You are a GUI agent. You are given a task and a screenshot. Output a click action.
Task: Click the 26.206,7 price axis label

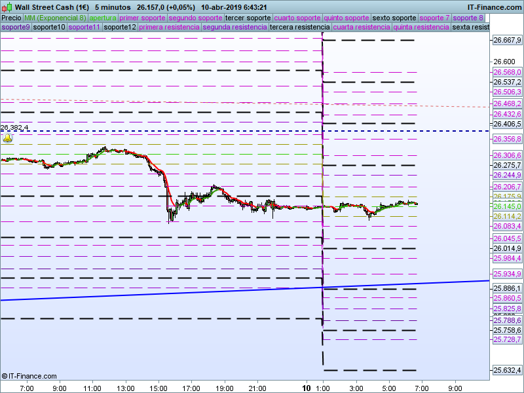click(507, 187)
